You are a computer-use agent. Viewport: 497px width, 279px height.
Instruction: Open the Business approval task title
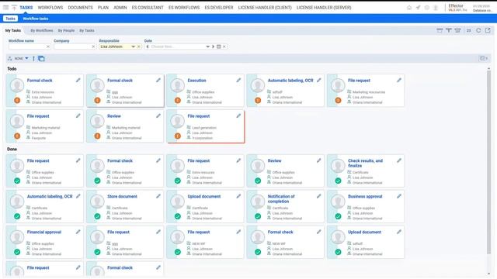coord(365,196)
